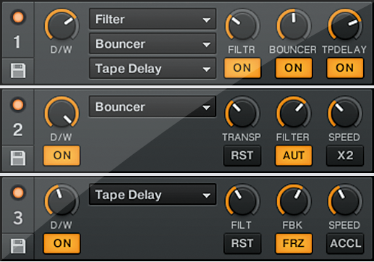Toggle the X2 speed button in unit 2
Screen dimensions: 374x262
345,156
